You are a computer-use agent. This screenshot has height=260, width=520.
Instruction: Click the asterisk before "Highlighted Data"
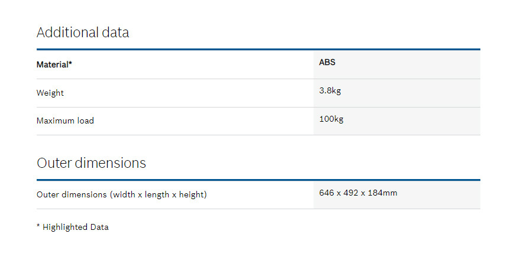(38, 226)
